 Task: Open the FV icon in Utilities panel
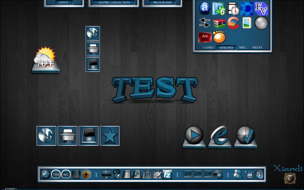click(x=261, y=9)
